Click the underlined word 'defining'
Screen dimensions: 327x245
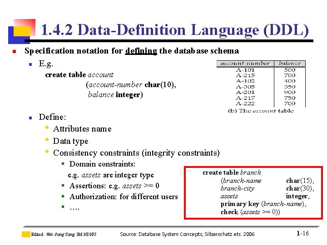point(141,51)
